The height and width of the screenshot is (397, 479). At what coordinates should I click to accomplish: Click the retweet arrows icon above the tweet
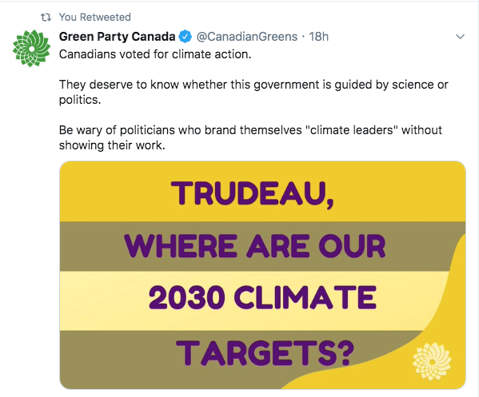(46, 18)
